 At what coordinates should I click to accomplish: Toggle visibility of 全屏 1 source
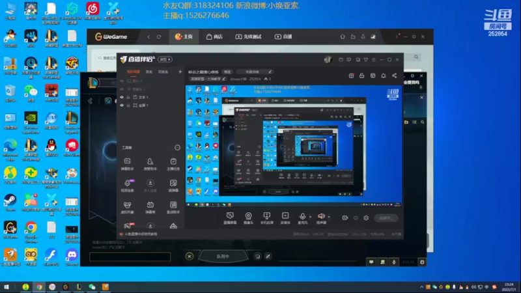[122, 105]
